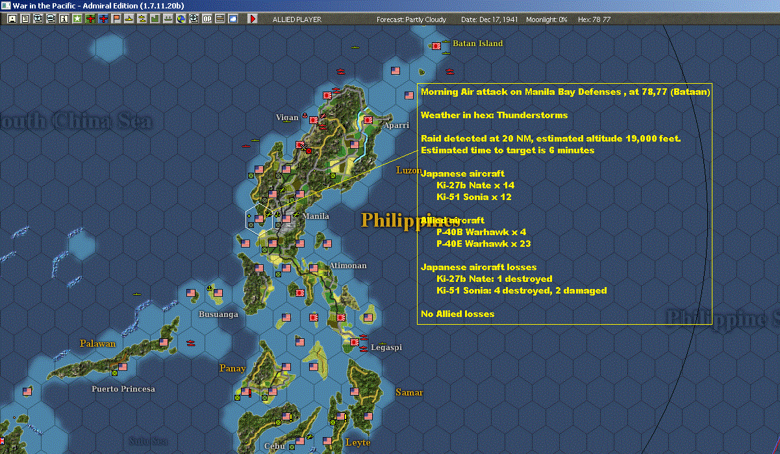Click the ALLIED PLAYER status text
The image size is (780, 454).
[297, 19]
